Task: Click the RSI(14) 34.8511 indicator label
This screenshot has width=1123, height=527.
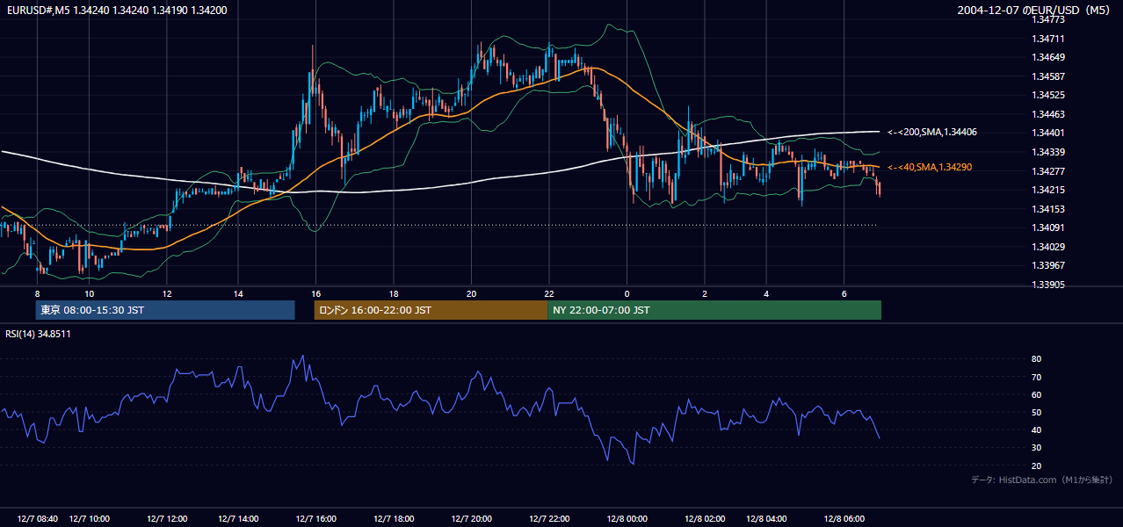Action: tap(39, 334)
